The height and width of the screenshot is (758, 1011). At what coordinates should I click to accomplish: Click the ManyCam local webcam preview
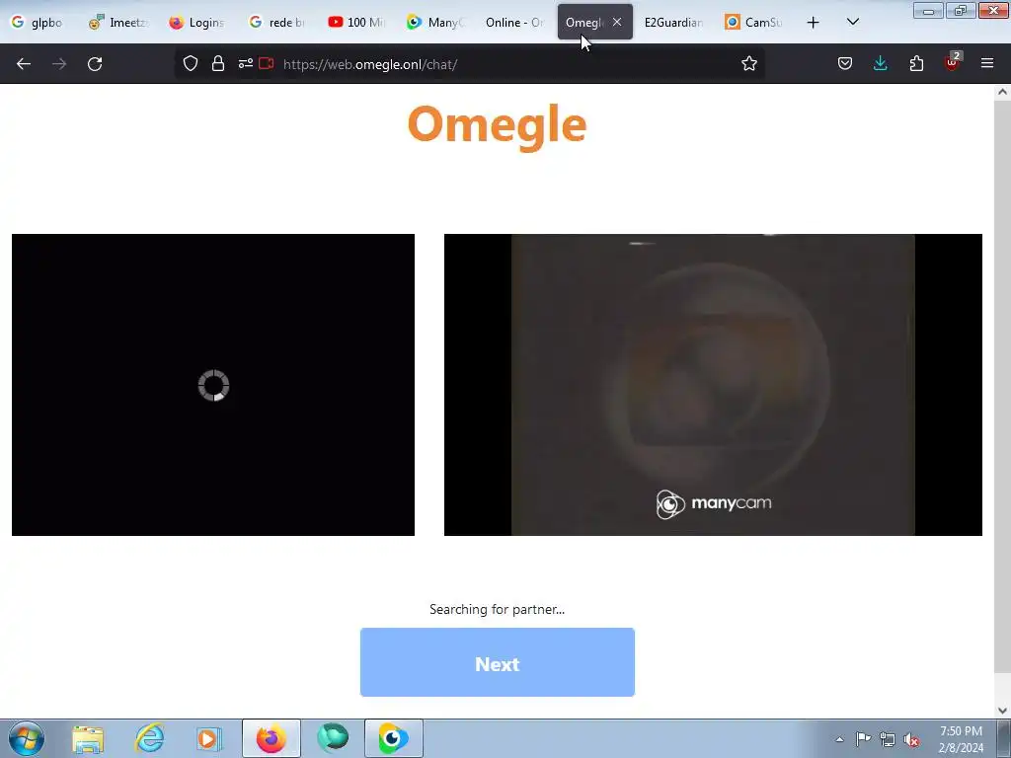click(x=713, y=385)
